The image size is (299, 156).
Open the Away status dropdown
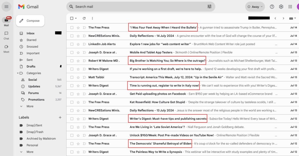click(255, 7)
